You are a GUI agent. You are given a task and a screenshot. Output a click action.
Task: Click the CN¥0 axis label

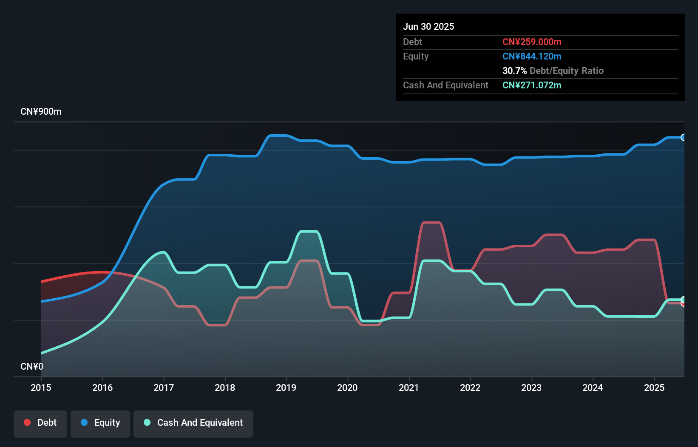coord(31,366)
